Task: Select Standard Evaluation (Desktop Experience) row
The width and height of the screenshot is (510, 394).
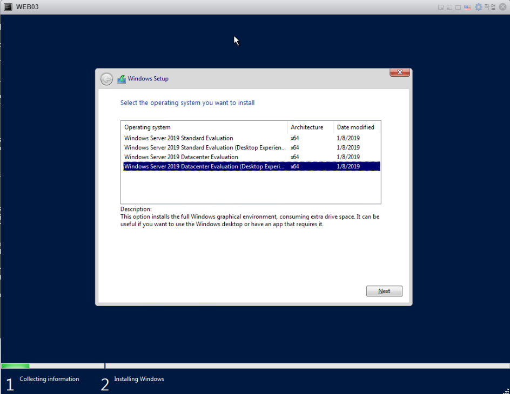Action: tap(251, 147)
